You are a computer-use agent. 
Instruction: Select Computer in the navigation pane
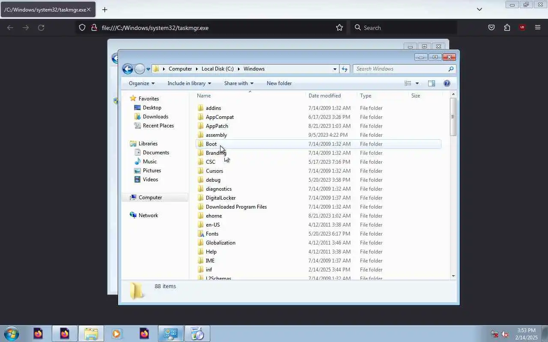[150, 198]
